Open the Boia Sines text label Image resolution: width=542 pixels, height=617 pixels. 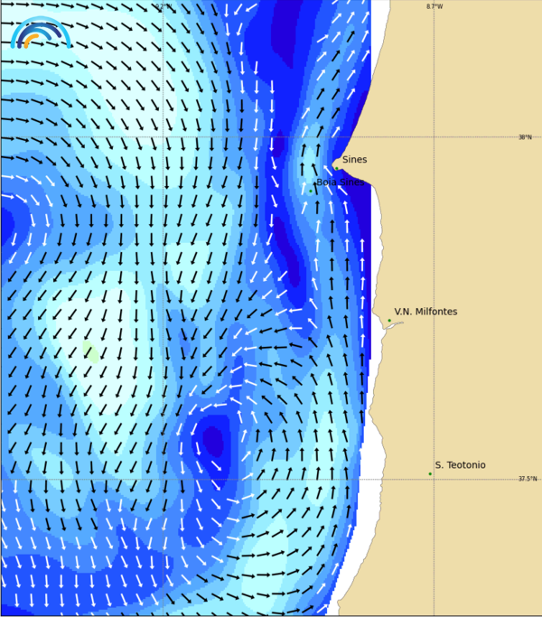341,182
